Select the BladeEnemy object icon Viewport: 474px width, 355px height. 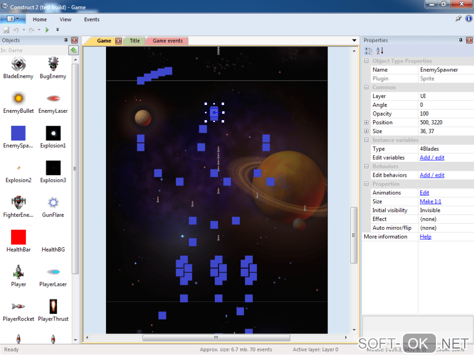19,64
